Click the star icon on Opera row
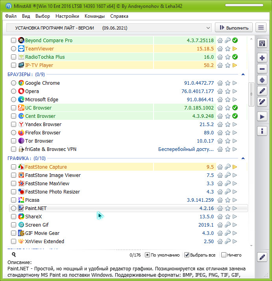Viewport: 272px width, 281px height. click(228, 91)
